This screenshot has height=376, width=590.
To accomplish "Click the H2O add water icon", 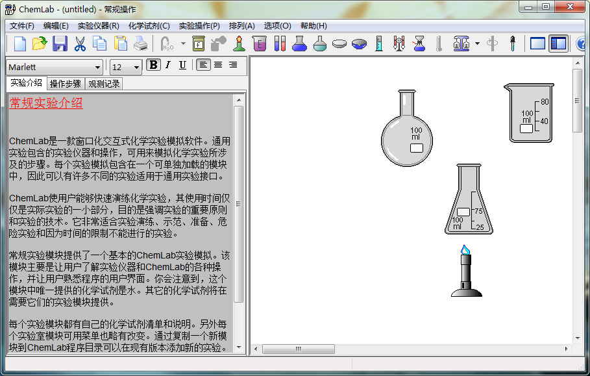I will pos(167,44).
